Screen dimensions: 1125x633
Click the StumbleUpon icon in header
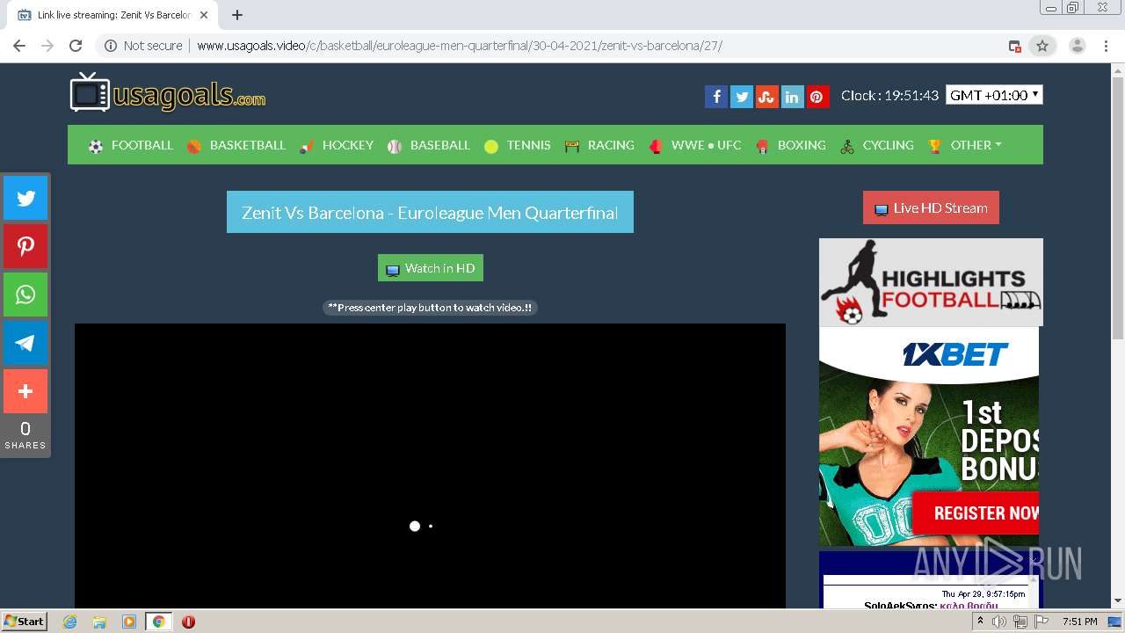[x=767, y=97]
